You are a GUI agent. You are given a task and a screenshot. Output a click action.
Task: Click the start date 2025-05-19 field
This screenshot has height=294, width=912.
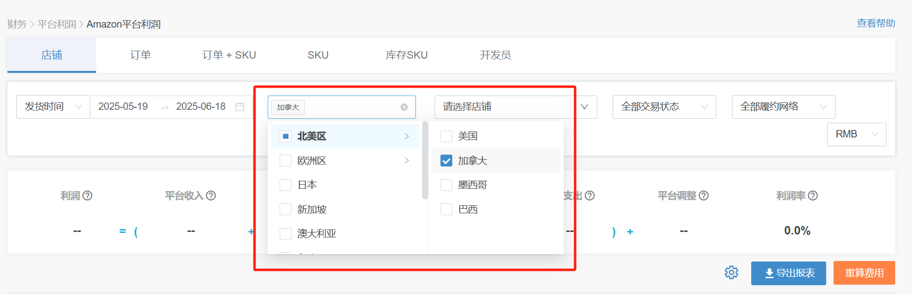click(x=123, y=107)
